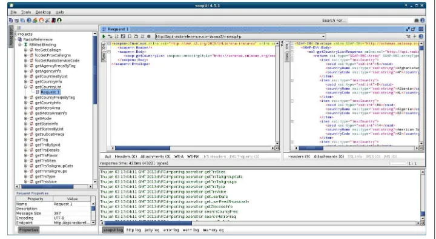Viewport: 436px width, 239px height.
Task: Switch to the http log tab
Action: 133,230
